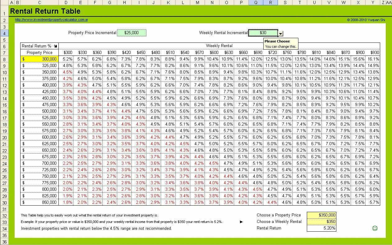
Task: Click the Please Choose tooltip box
Action: coord(281,44)
